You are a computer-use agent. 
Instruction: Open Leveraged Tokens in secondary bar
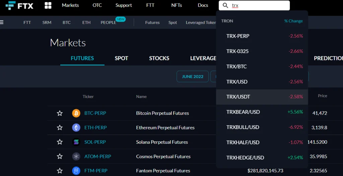pyautogui.click(x=201, y=22)
